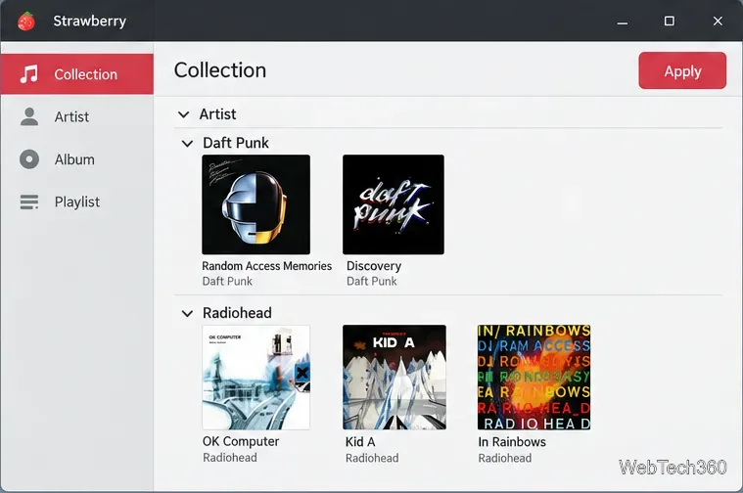743x493 pixels.
Task: Switch to the Album sidebar section
Action: [76, 159]
